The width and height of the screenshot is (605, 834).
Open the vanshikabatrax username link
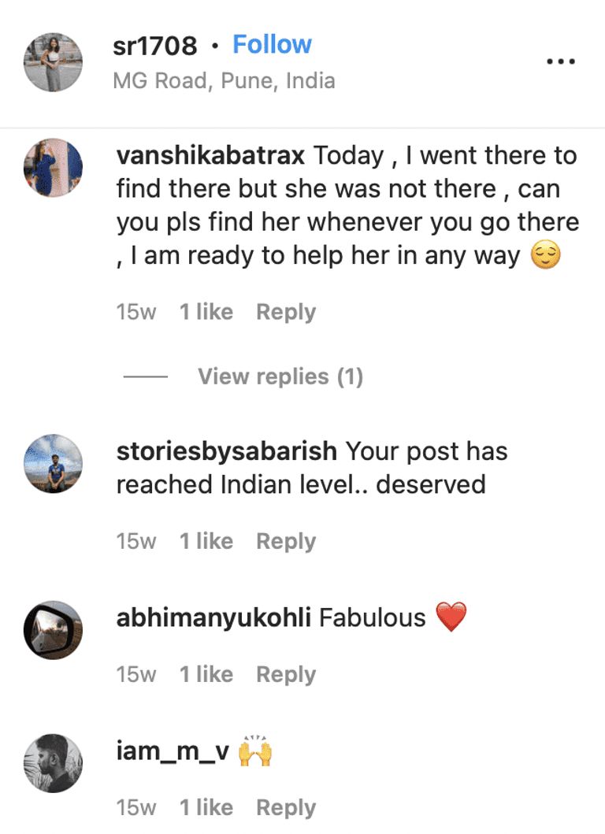point(210,156)
